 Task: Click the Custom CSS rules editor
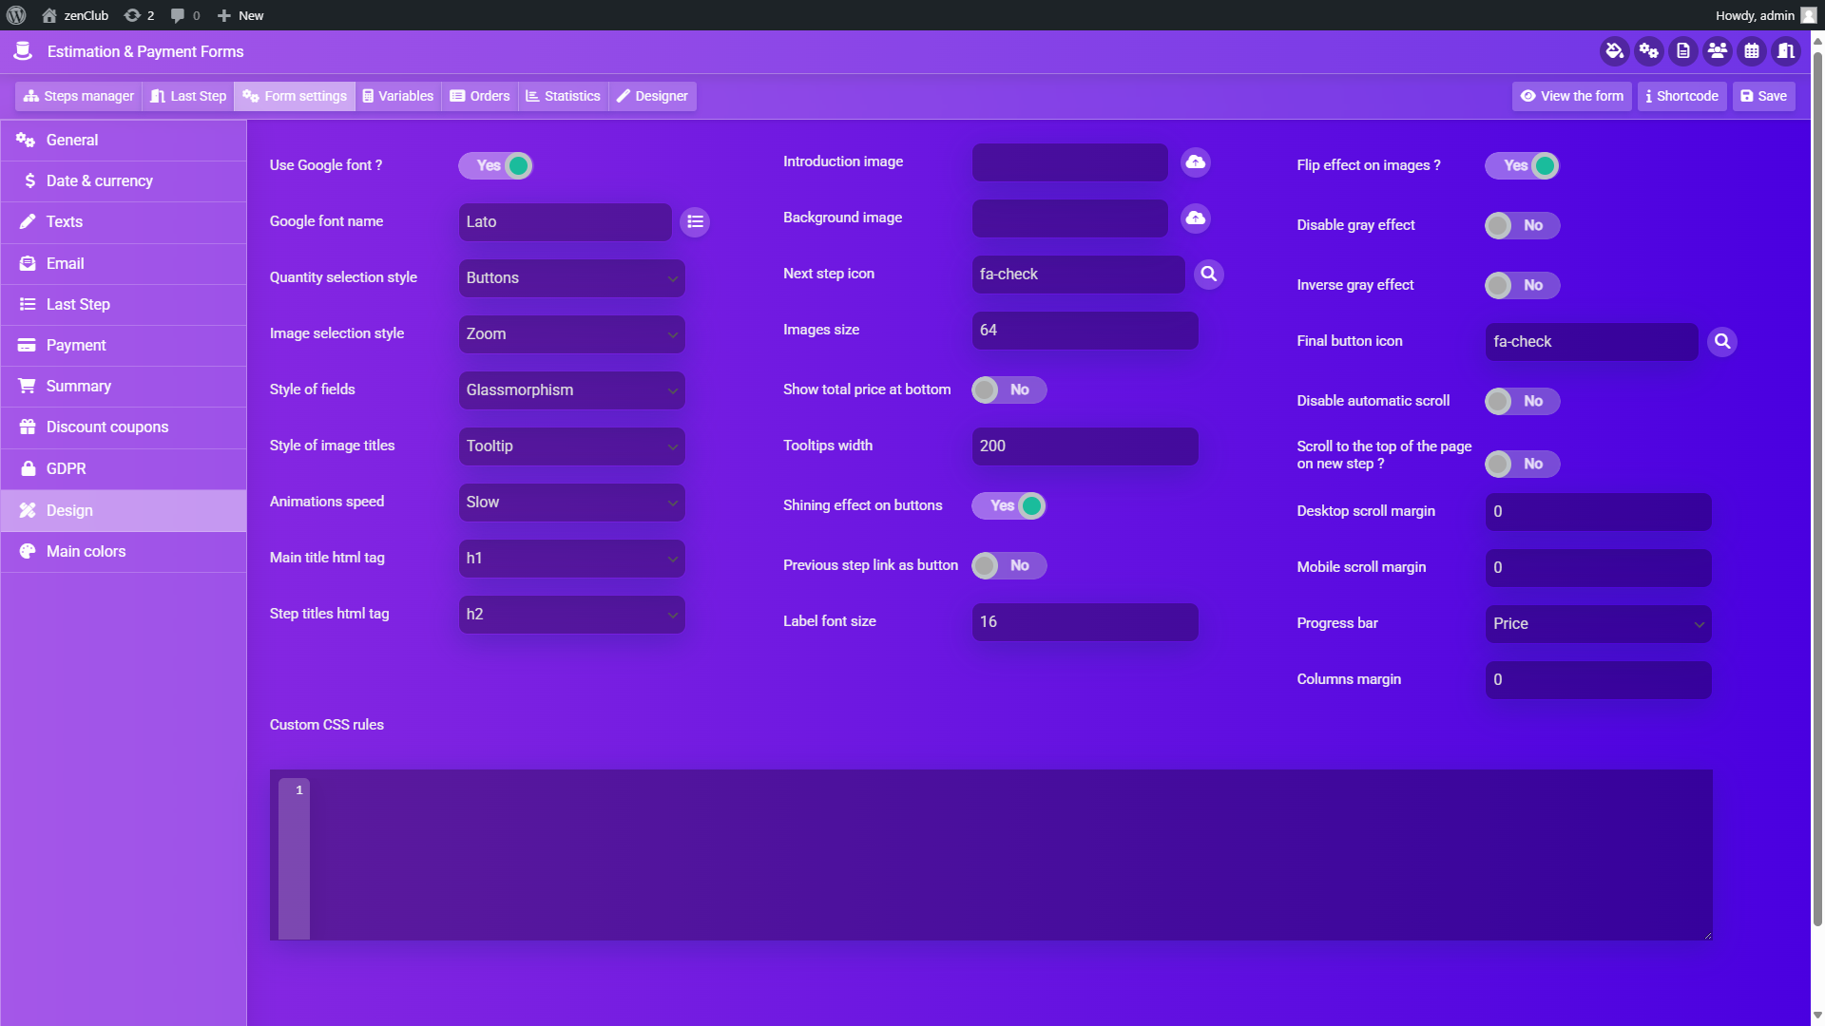(x=990, y=855)
